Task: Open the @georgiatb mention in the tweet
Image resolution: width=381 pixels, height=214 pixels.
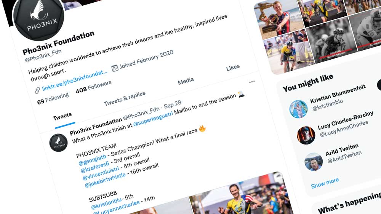Action: click(92, 160)
